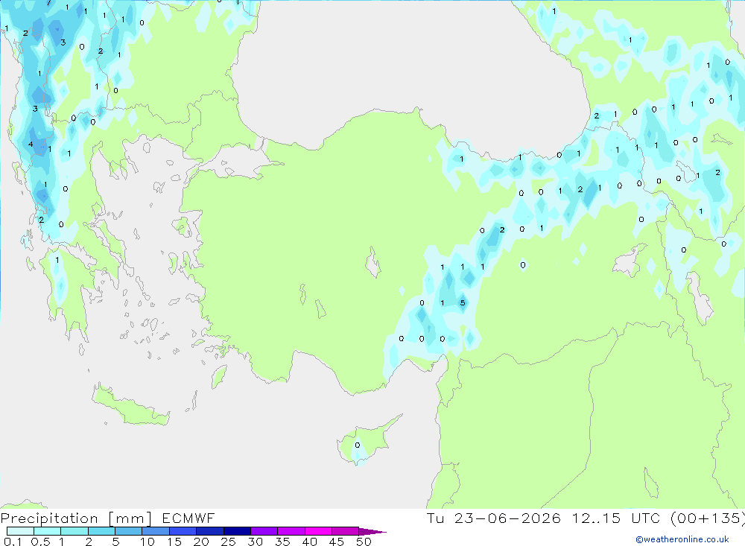This screenshot has height=546, width=745.
Task: Click the '5' precipitation value on the map
Action: [463, 302]
